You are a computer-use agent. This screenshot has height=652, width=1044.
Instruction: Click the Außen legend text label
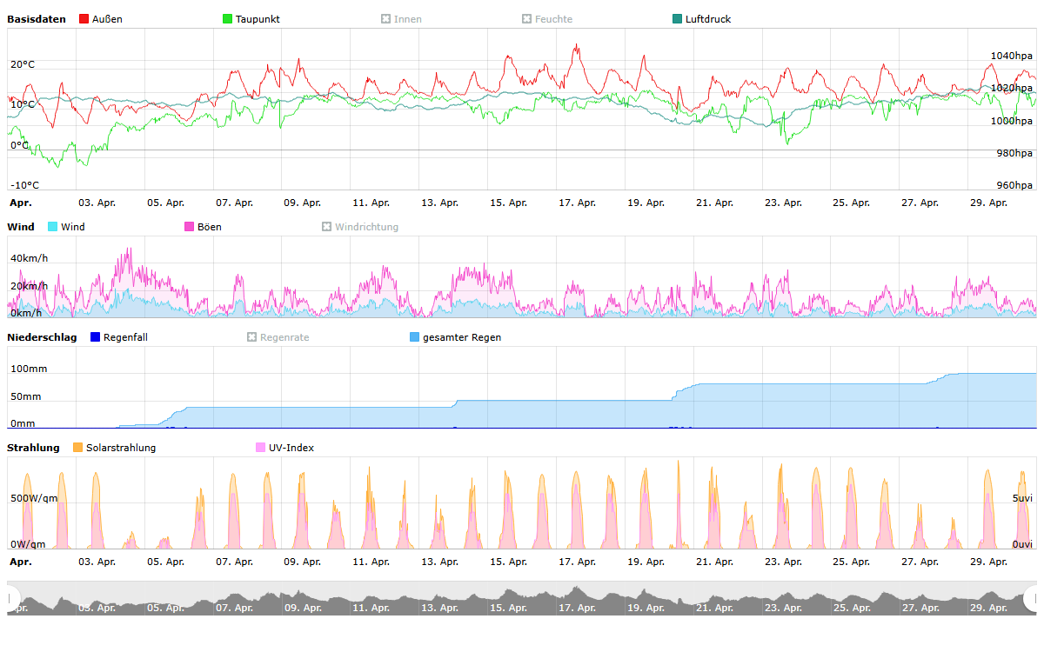coord(107,19)
